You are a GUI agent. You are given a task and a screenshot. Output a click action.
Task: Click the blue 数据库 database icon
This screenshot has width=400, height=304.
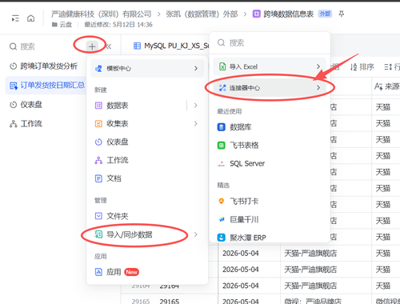(x=222, y=127)
